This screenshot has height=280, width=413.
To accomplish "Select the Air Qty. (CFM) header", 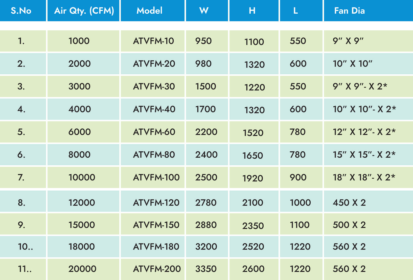I will tap(83, 11).
